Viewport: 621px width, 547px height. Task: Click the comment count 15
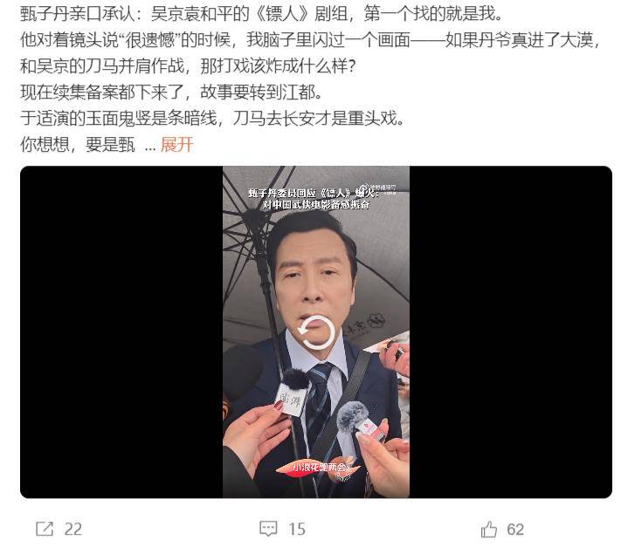coord(297,530)
